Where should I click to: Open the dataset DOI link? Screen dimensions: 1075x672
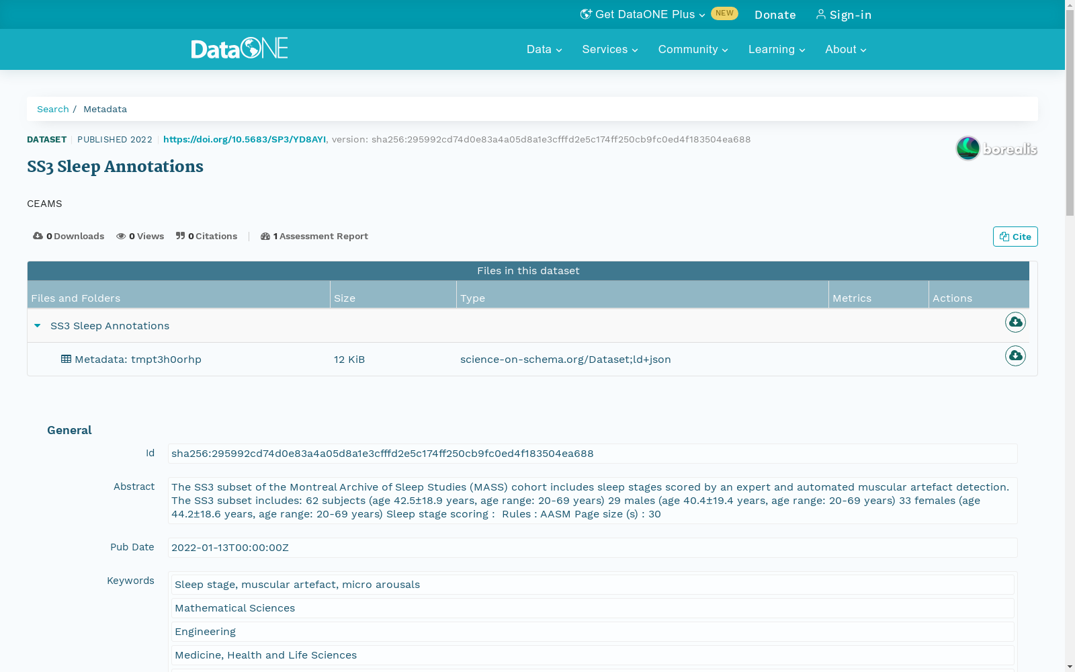(245, 139)
